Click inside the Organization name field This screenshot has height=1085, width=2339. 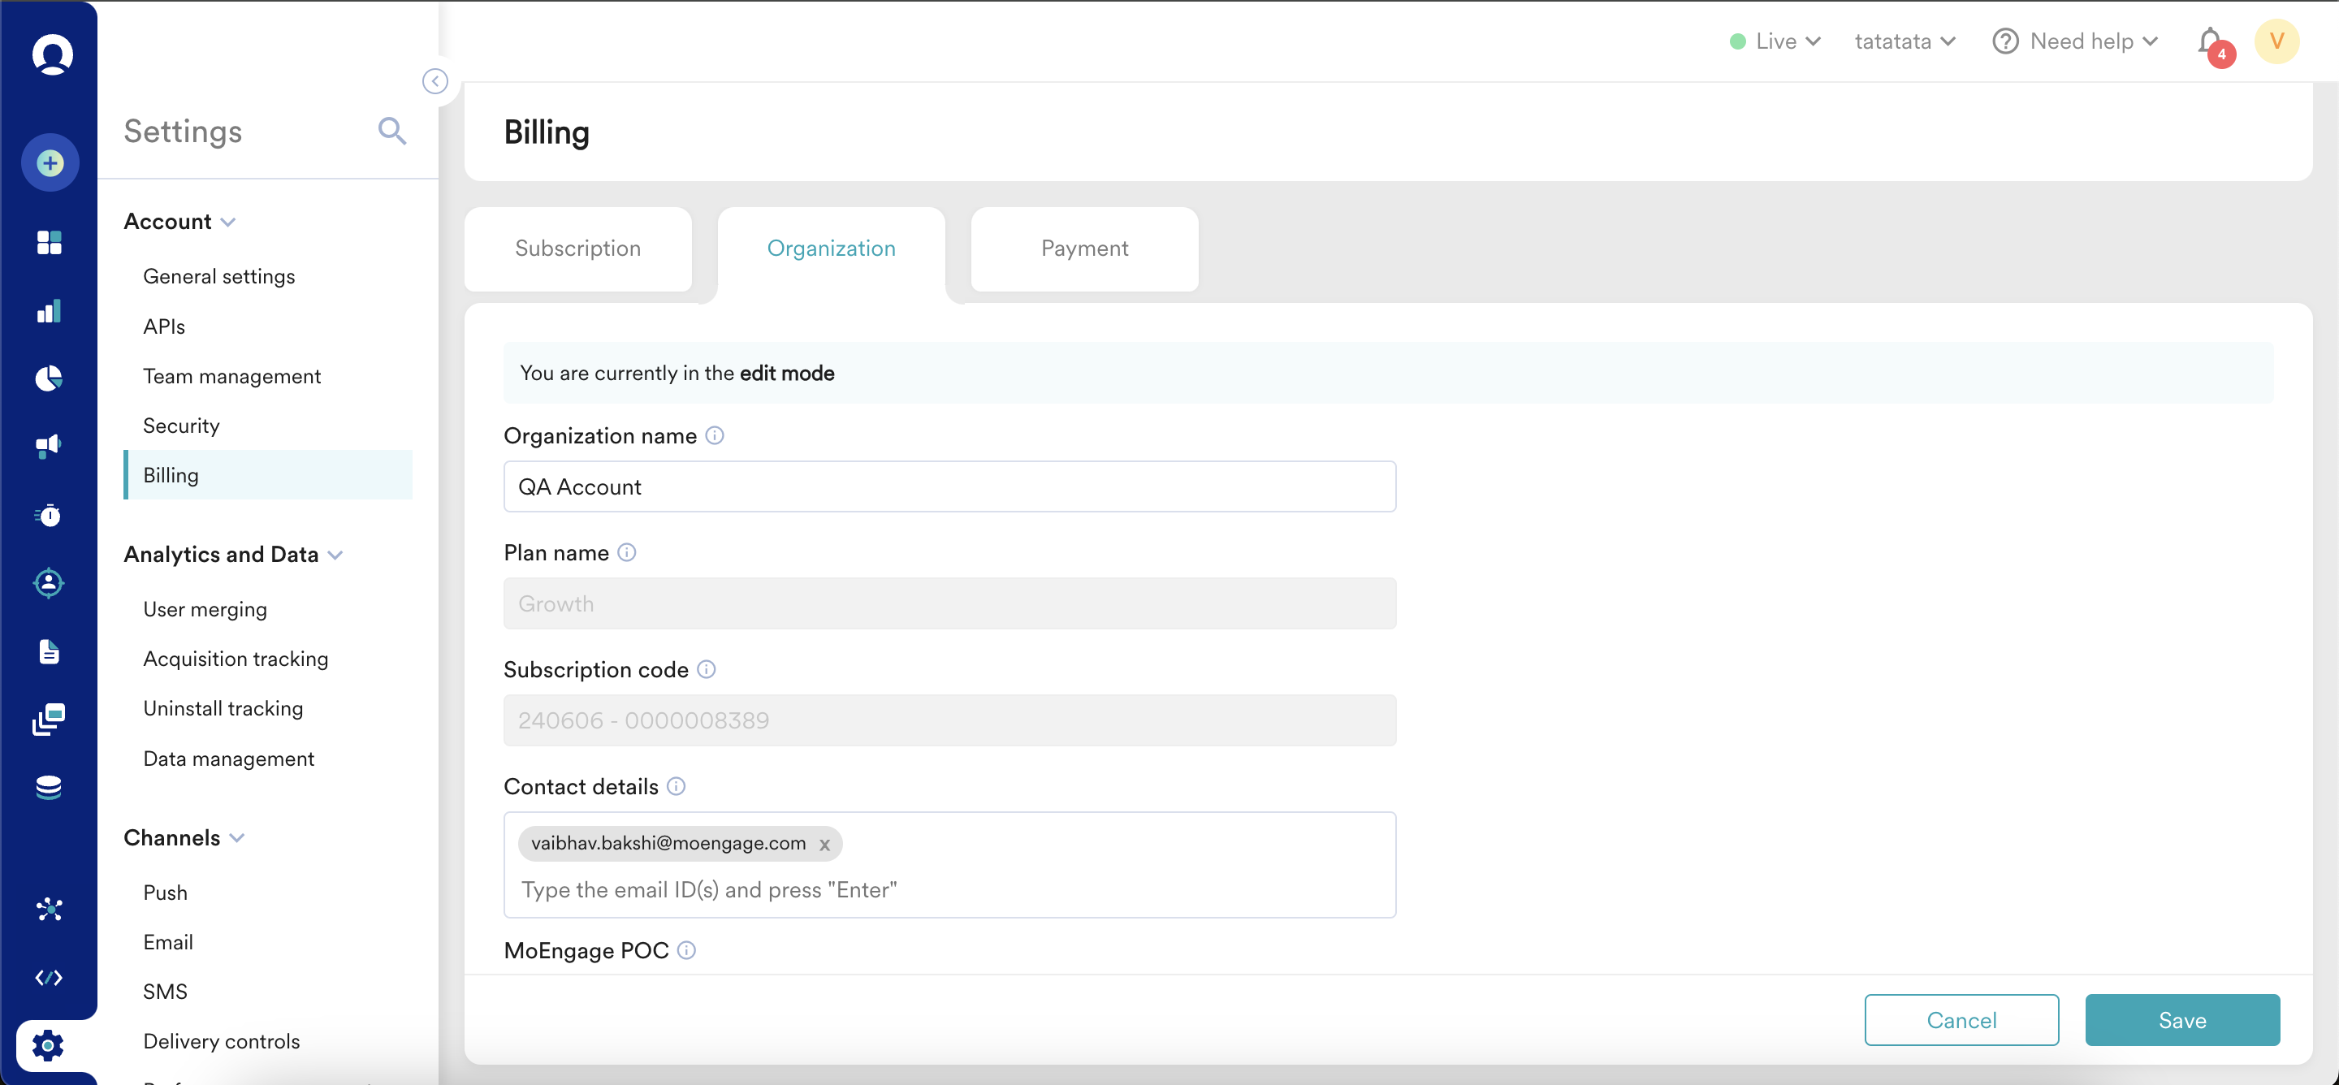click(949, 486)
